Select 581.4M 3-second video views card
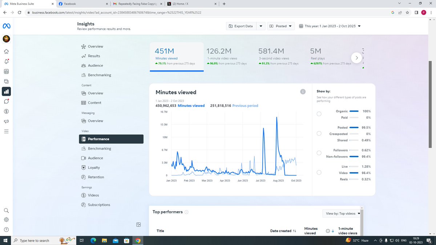 click(x=279, y=56)
